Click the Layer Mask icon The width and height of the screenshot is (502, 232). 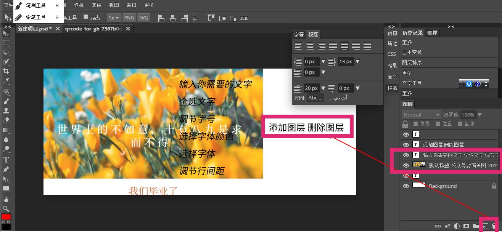[466, 226]
